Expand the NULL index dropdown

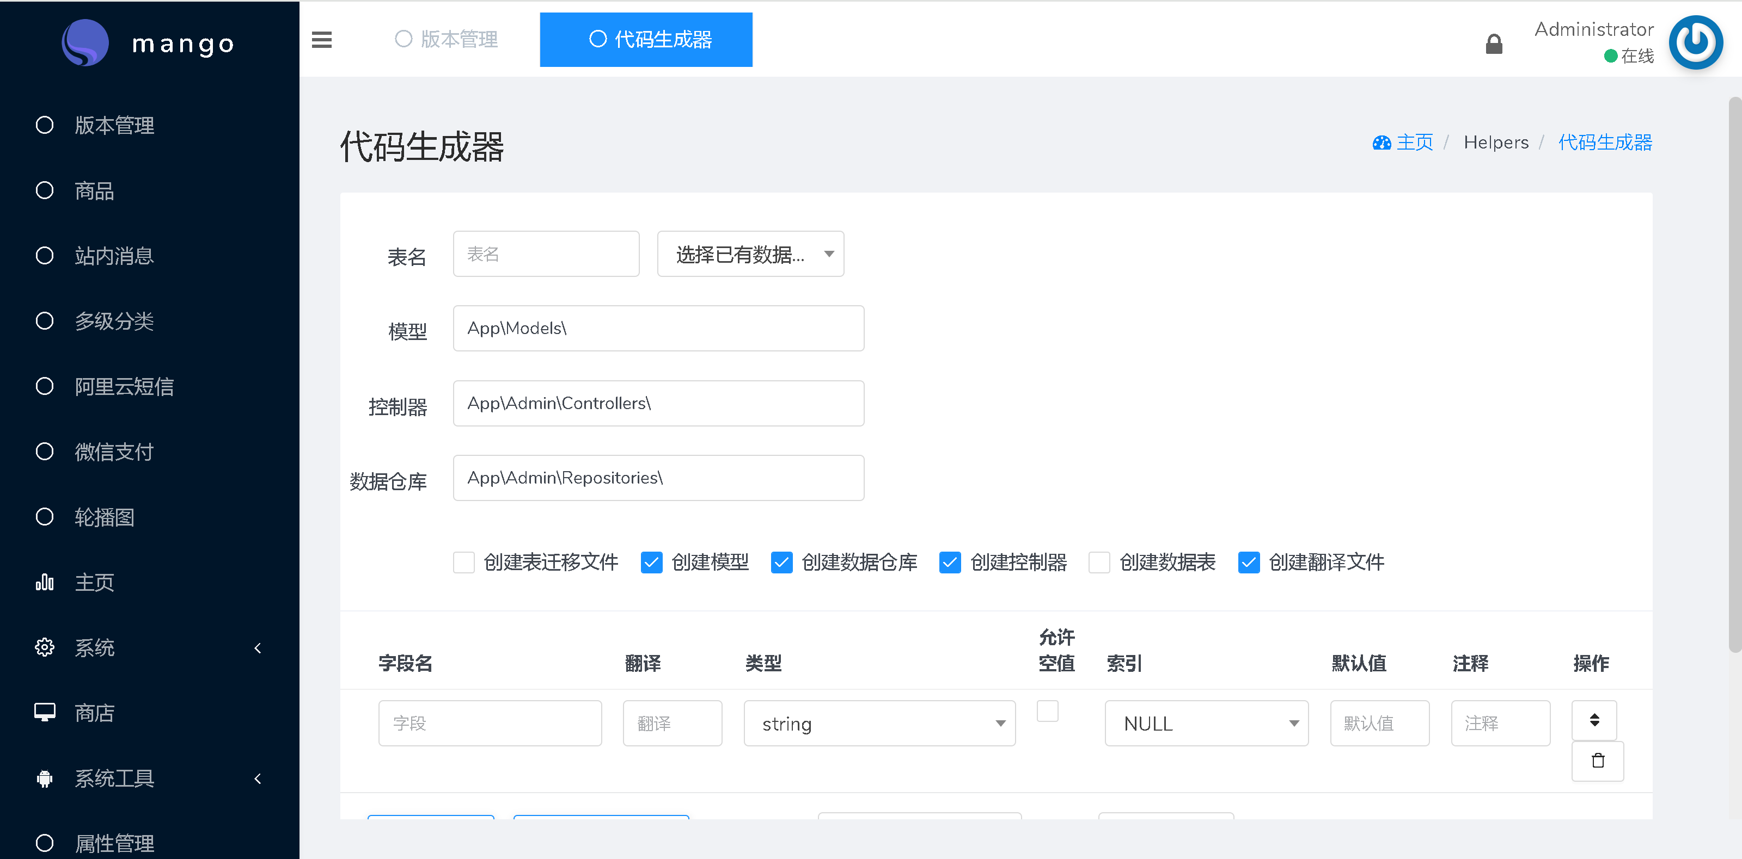1206,723
